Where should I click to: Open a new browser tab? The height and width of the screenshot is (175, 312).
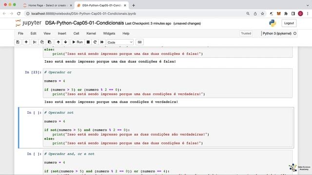point(134,5)
